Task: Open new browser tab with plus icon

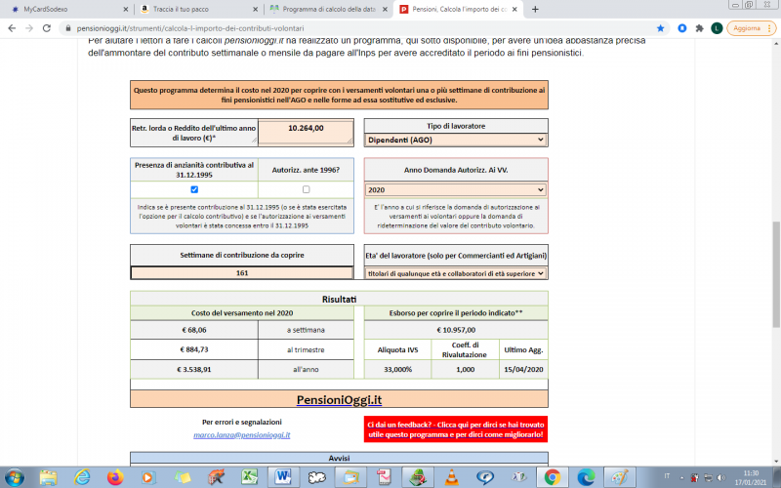Action: [x=534, y=9]
